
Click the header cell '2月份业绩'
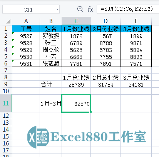105,29
